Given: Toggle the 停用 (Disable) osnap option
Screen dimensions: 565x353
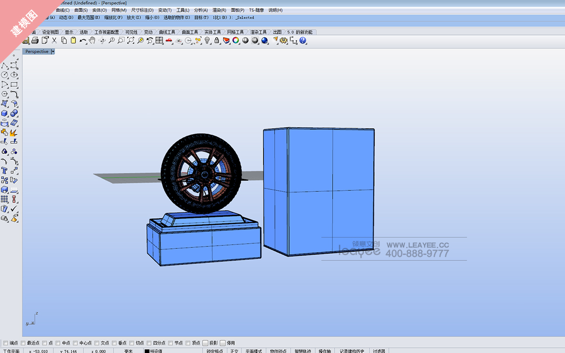Looking at the screenshot, I should pos(222,343).
